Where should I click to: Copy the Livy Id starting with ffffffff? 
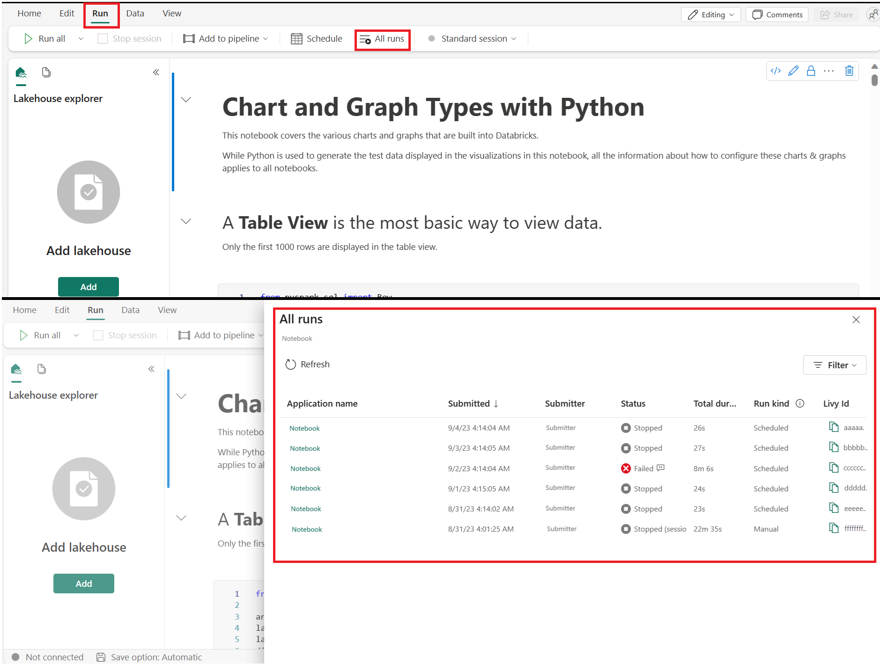(834, 528)
